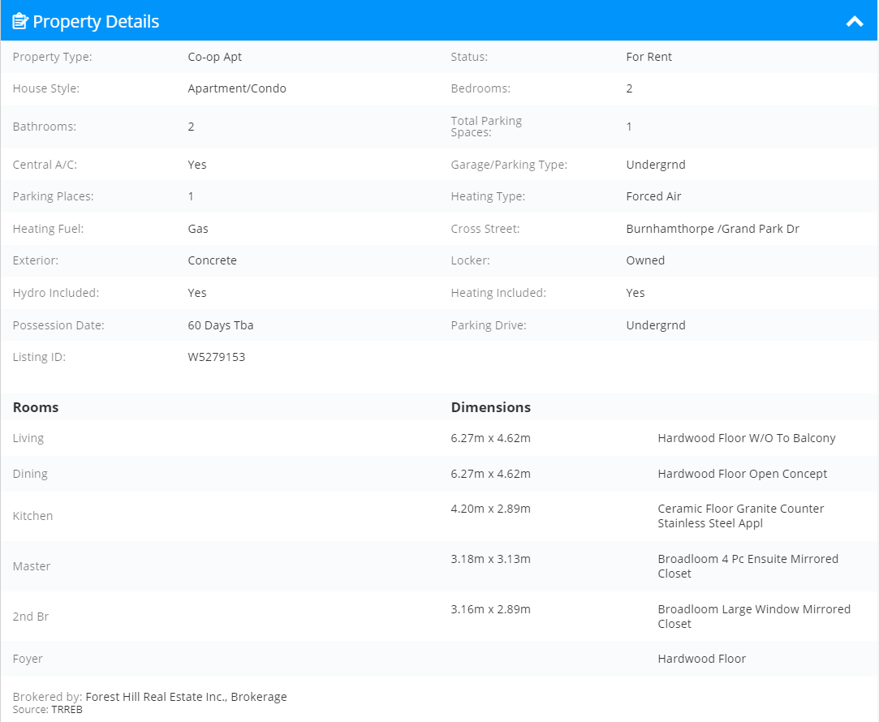This screenshot has height=722, width=879.
Task: Select the Living room row
Action: [x=440, y=438]
